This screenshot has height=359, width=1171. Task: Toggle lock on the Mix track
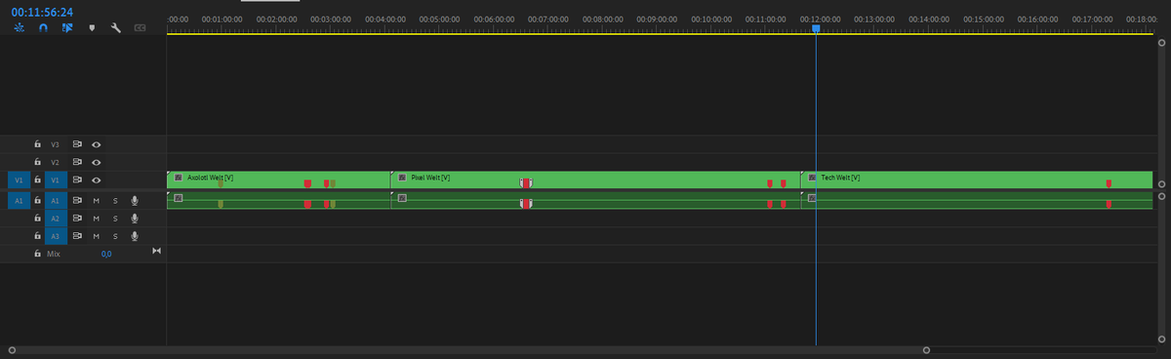coord(37,254)
